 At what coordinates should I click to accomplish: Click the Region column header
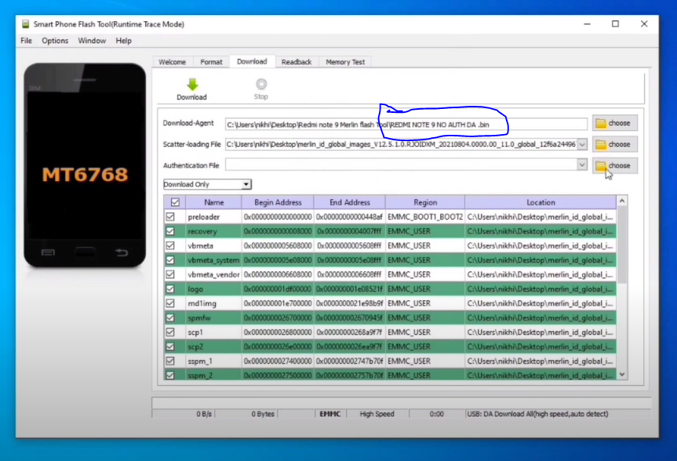(425, 202)
